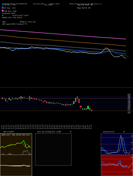Image resolution: width=133 pixels, height=176 pixels.
Task: Click the empty Intra Day Trading Price chart box
Action: [53, 149]
